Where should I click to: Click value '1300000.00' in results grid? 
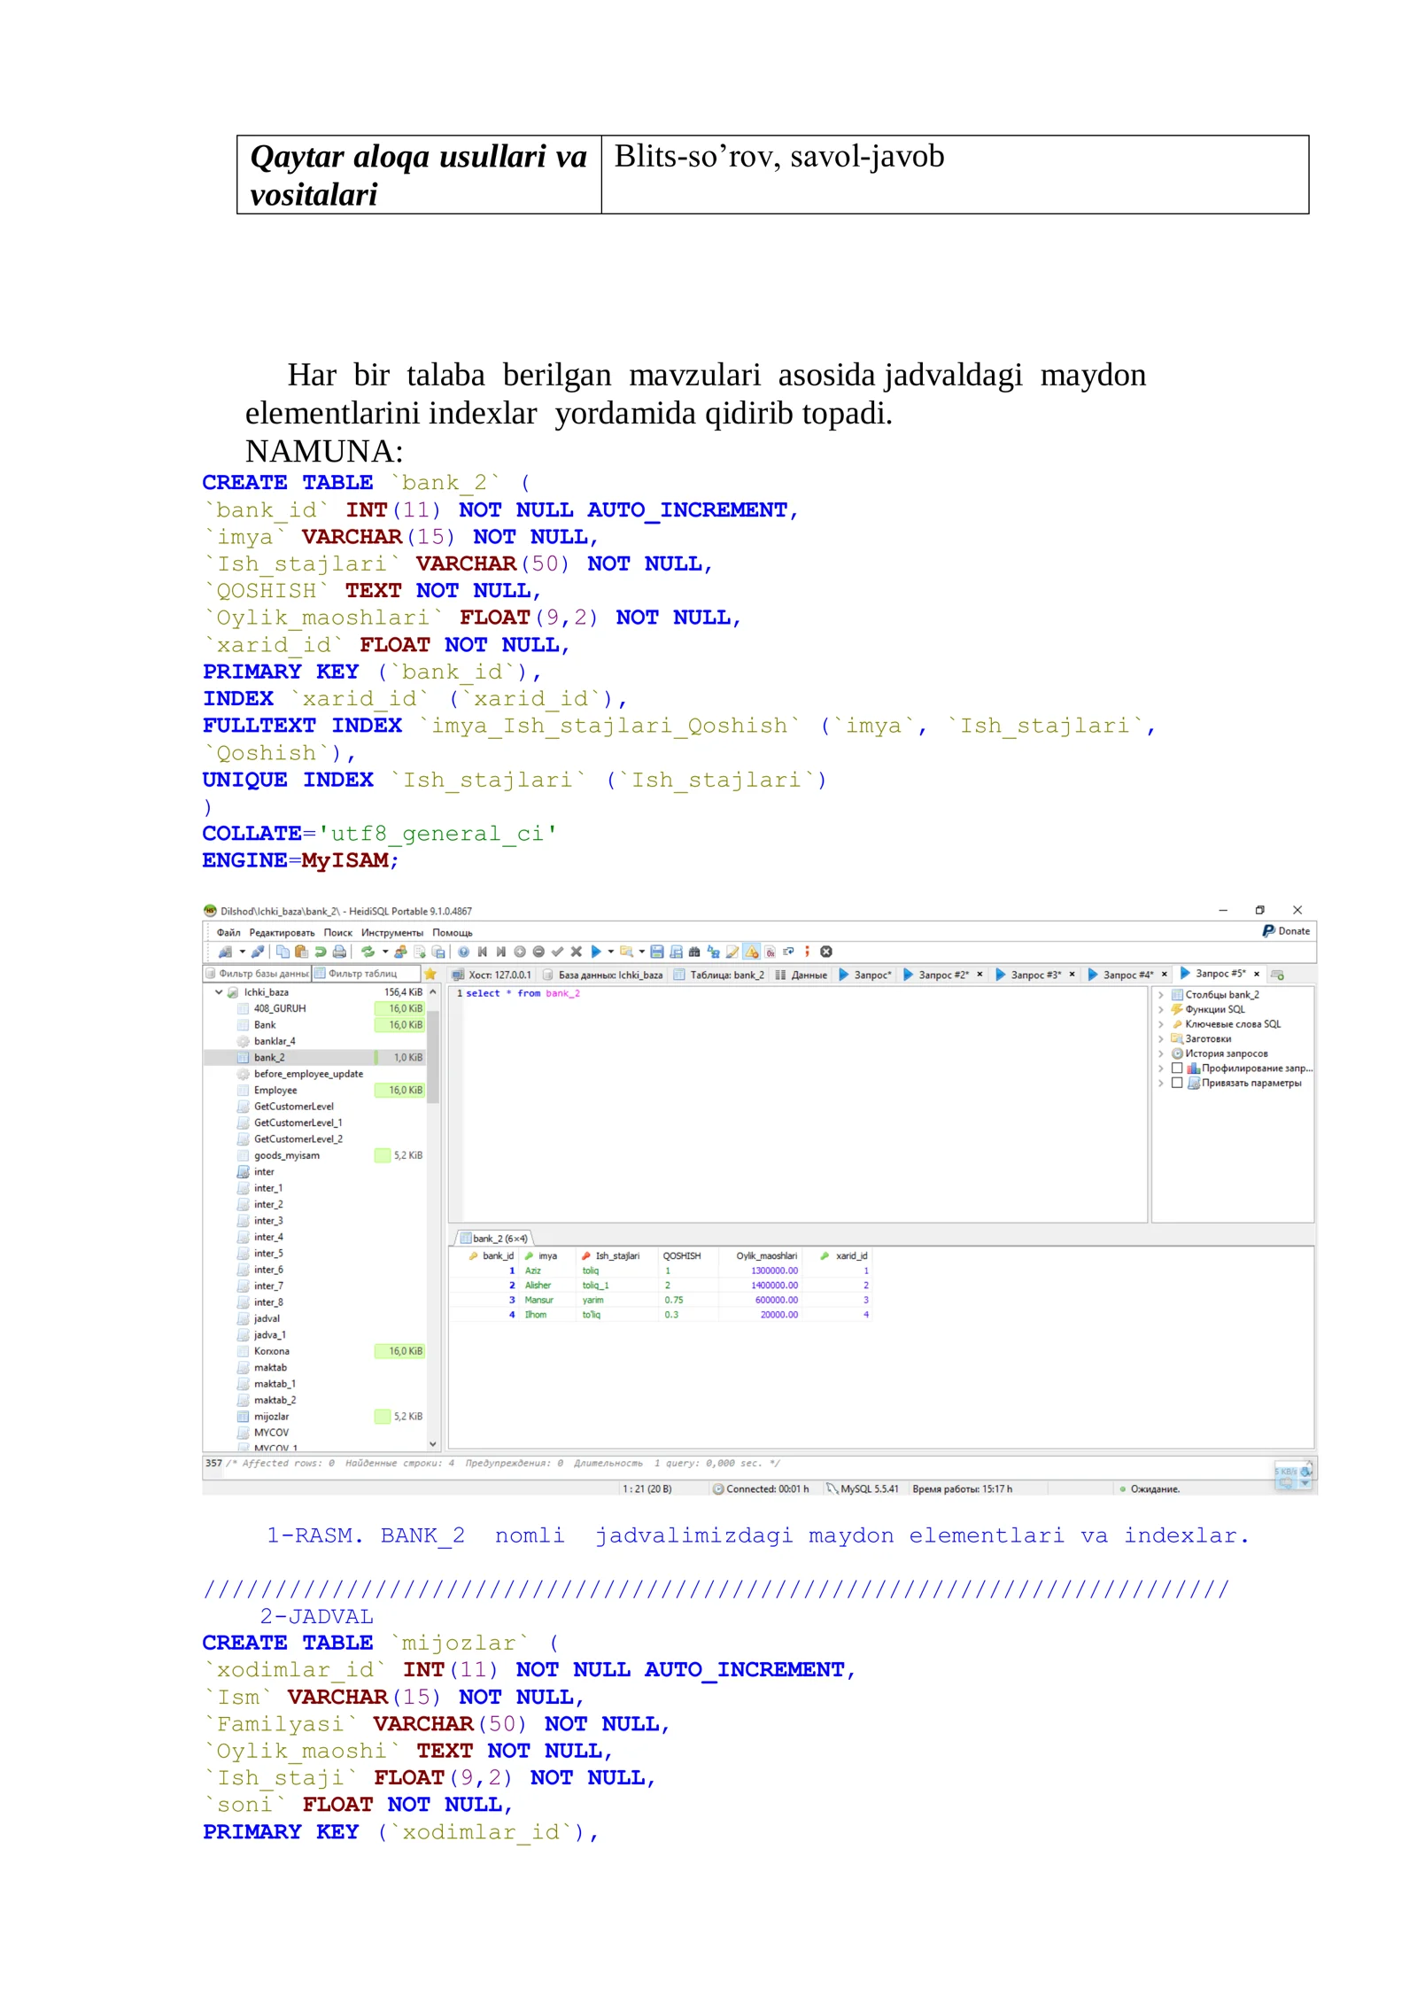774,1271
